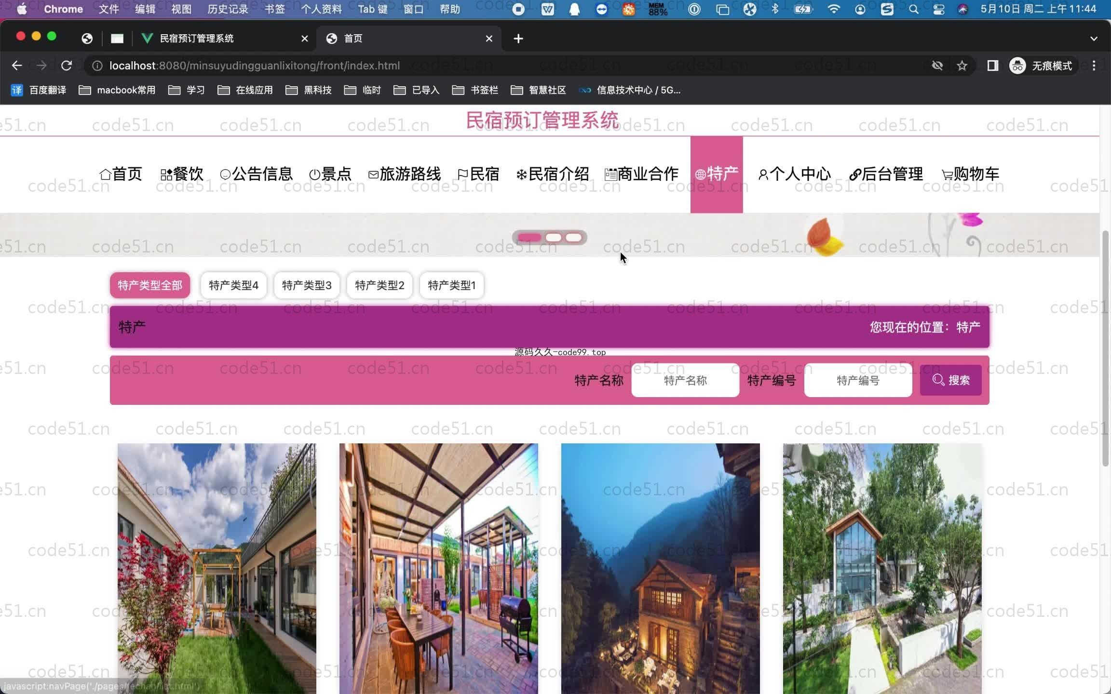Click the back navigation arrow
This screenshot has width=1111, height=694.
coord(17,66)
